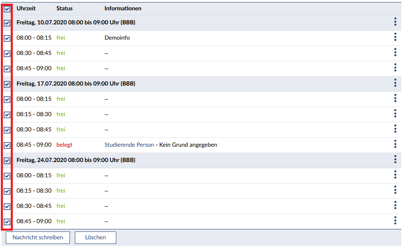Uncheck the checkbox for the belegt slot
This screenshot has height=248, width=403.
7,145
